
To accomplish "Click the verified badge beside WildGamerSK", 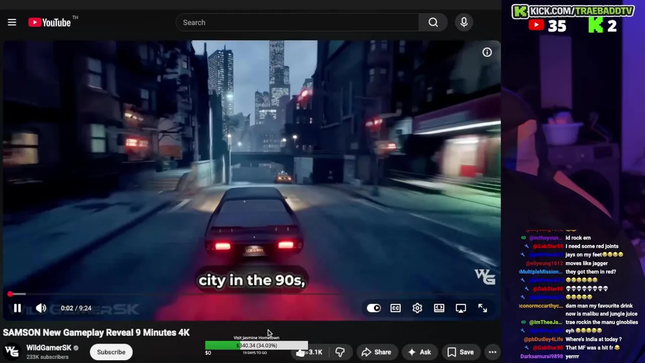I will point(76,348).
